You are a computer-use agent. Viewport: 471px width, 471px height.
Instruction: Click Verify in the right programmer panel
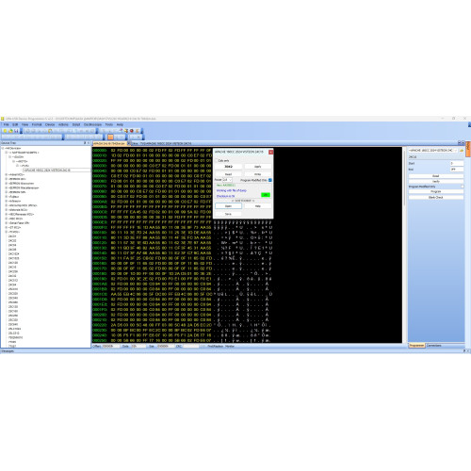pos(436,182)
